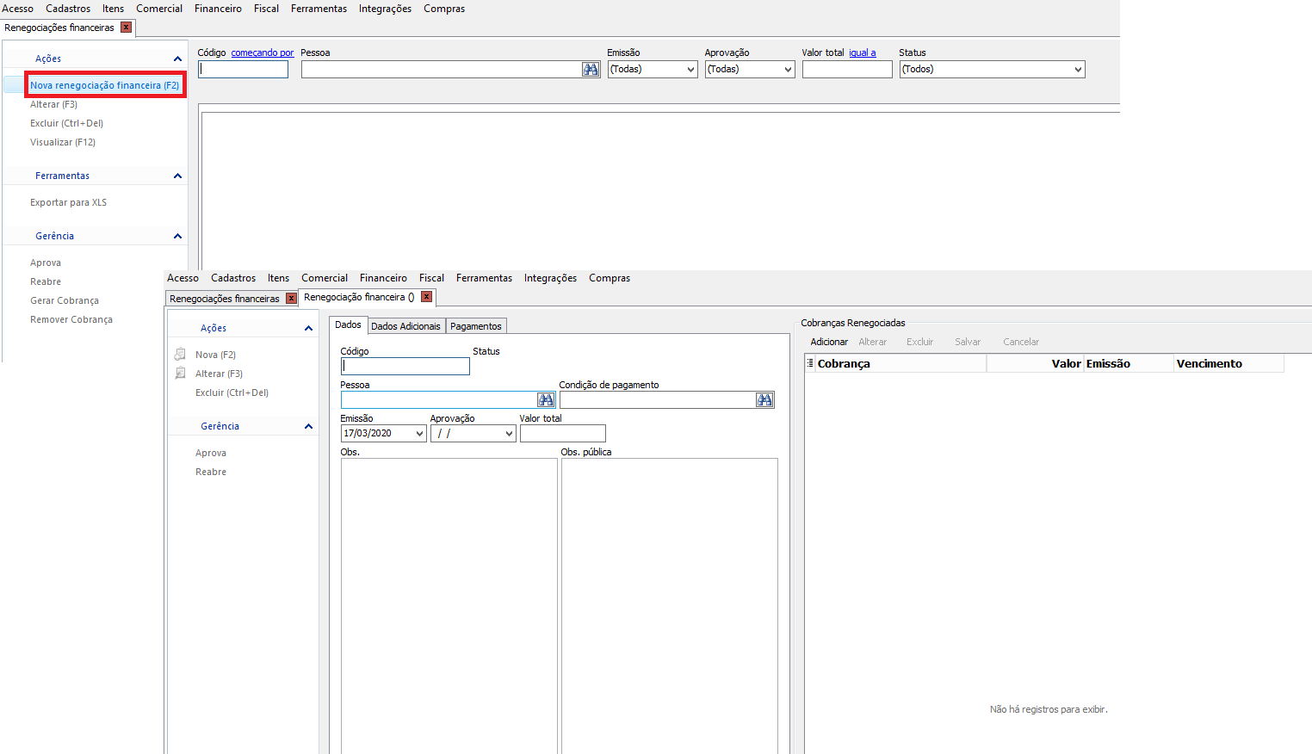
Task: Open the Compras menu in the list window
Action: tap(444, 9)
